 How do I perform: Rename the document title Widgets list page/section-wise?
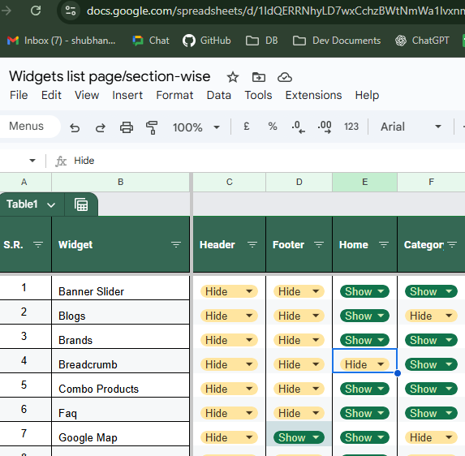[x=110, y=76]
